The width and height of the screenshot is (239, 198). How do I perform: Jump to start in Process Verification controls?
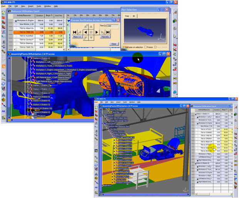point(75,32)
